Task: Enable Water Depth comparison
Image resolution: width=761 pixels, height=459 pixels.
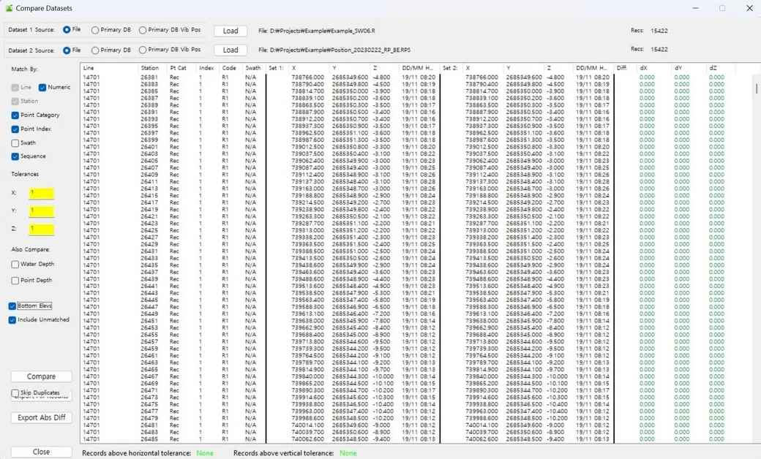Action: click(x=15, y=265)
